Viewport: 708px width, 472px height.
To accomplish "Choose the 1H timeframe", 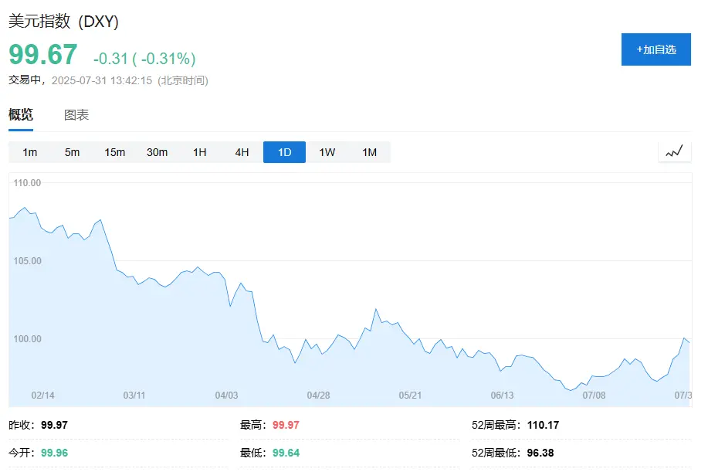I will (200, 152).
